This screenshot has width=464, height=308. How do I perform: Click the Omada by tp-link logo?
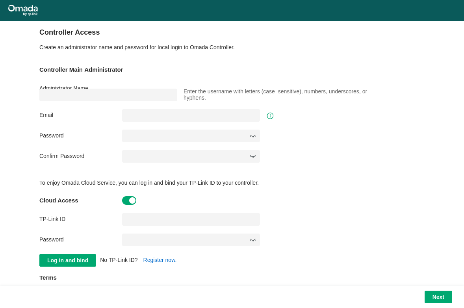pos(23,10)
